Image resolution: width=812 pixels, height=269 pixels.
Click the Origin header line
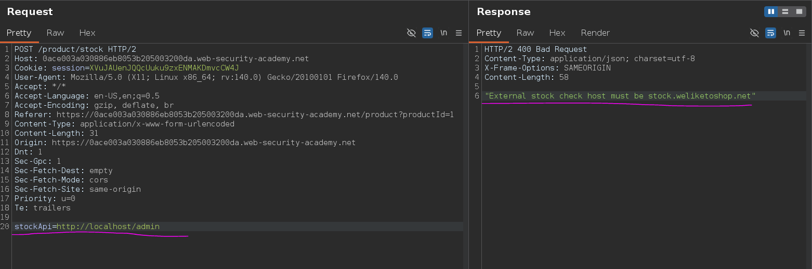[x=185, y=143]
